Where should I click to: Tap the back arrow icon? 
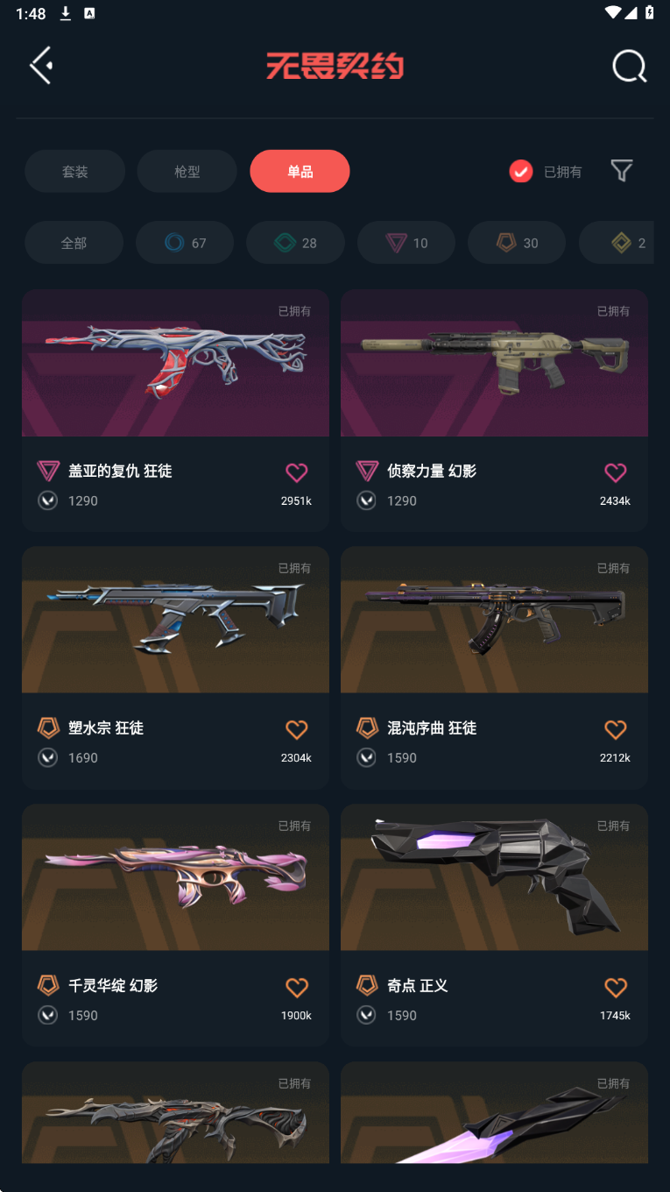(41, 66)
